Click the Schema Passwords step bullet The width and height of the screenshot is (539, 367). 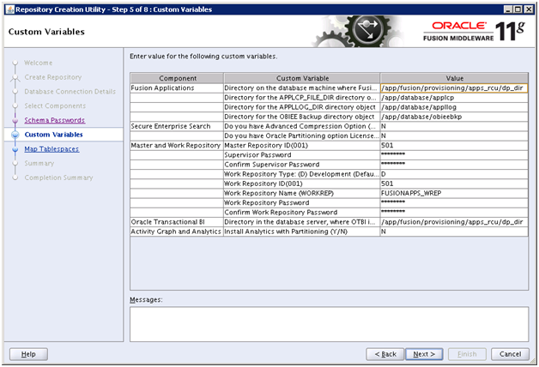point(15,121)
